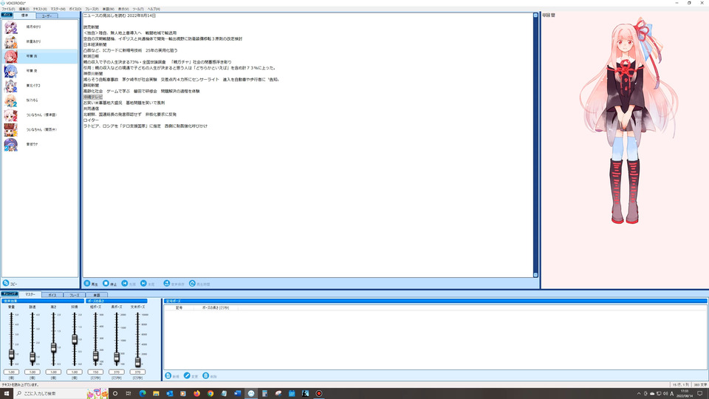Click the 抑揚 intonation slider handle
709x399 pixels.
pyautogui.click(x=75, y=339)
